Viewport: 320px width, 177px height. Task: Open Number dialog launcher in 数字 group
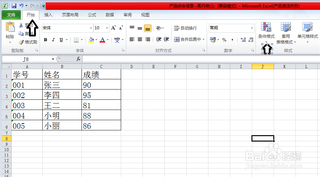(252, 50)
